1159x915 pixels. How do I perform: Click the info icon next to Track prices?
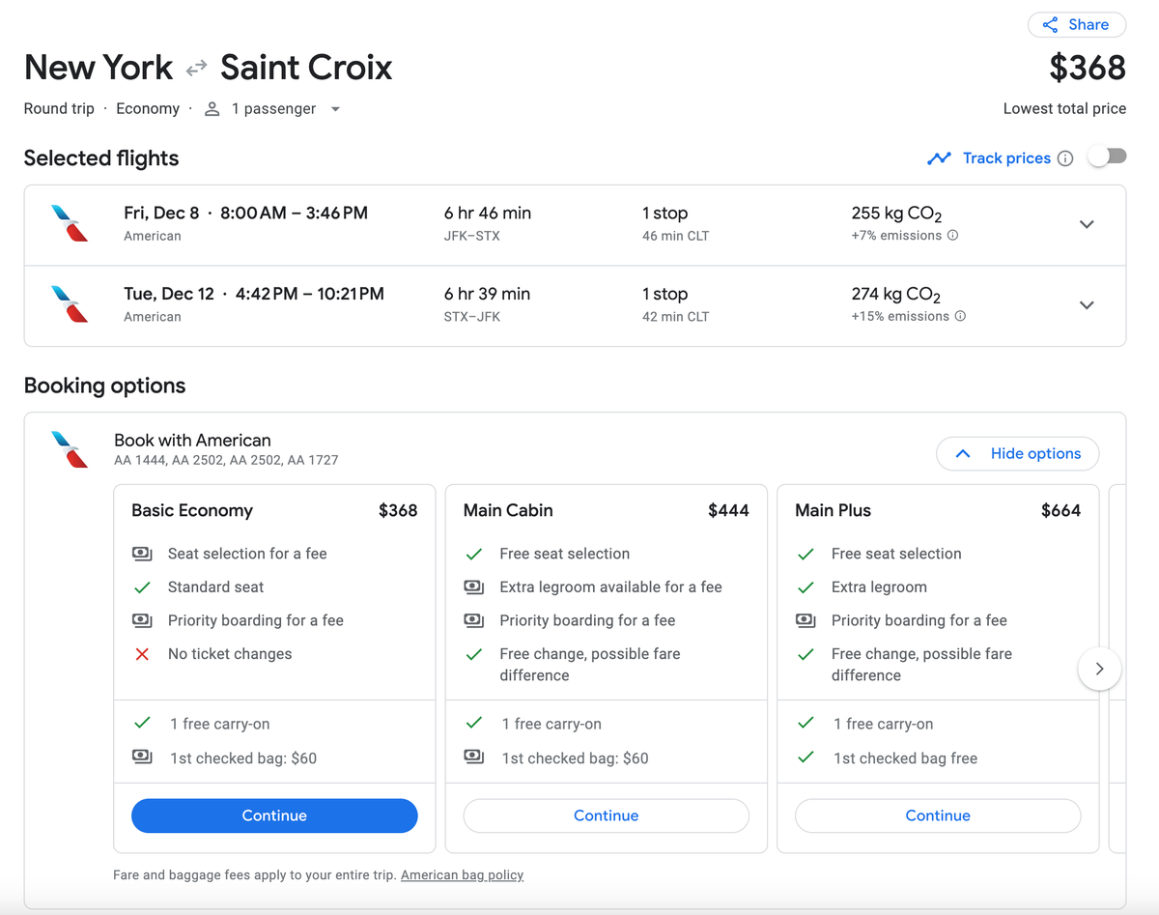click(x=1064, y=157)
